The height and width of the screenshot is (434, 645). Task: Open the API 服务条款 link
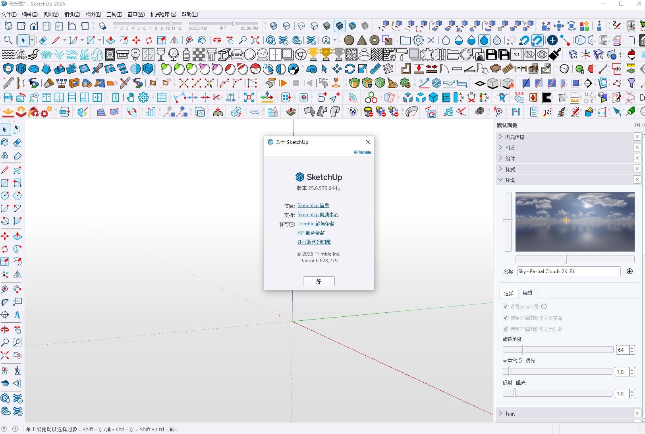coord(311,233)
